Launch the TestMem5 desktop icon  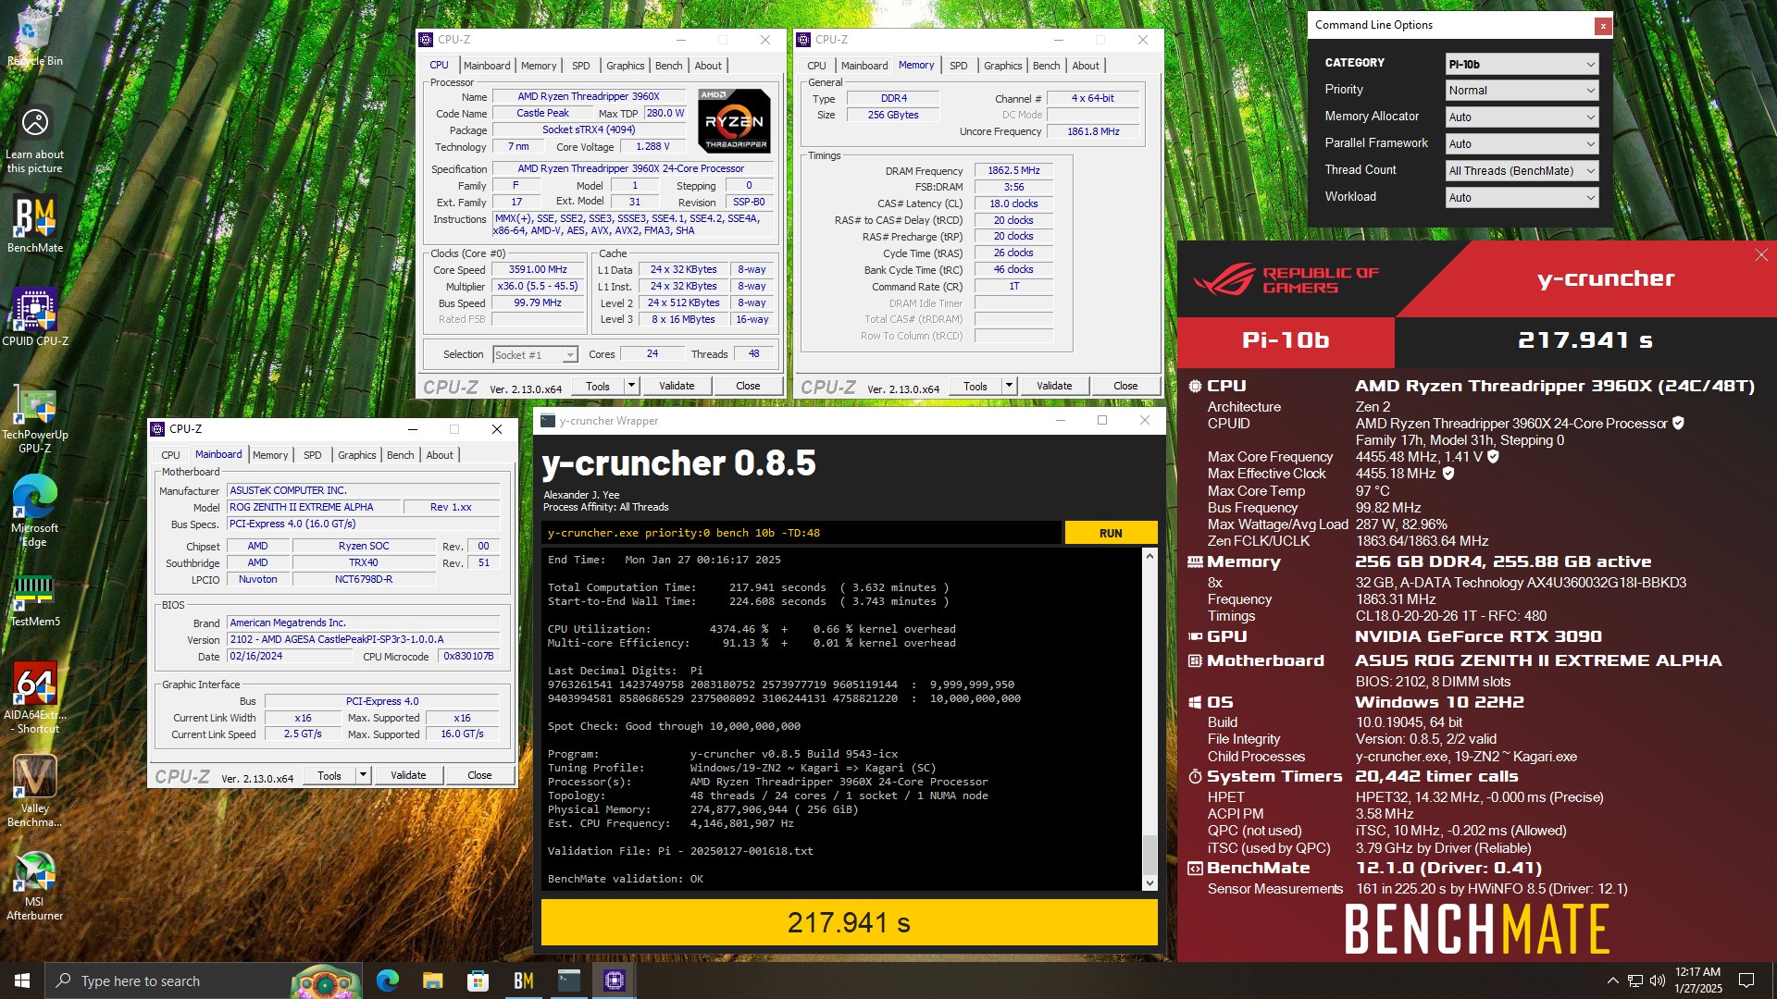[35, 599]
